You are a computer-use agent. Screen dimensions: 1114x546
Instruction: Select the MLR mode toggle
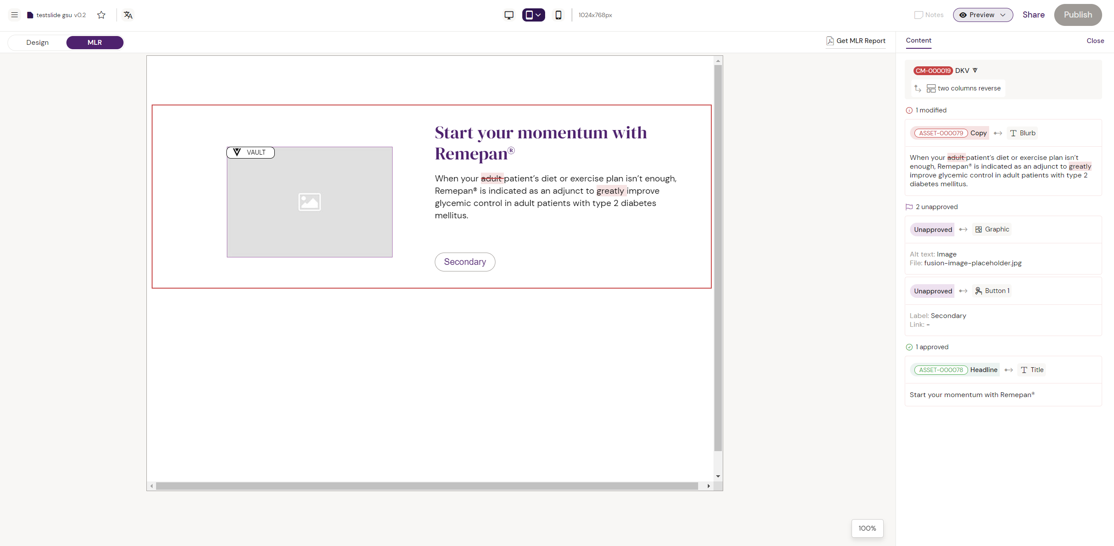click(95, 43)
